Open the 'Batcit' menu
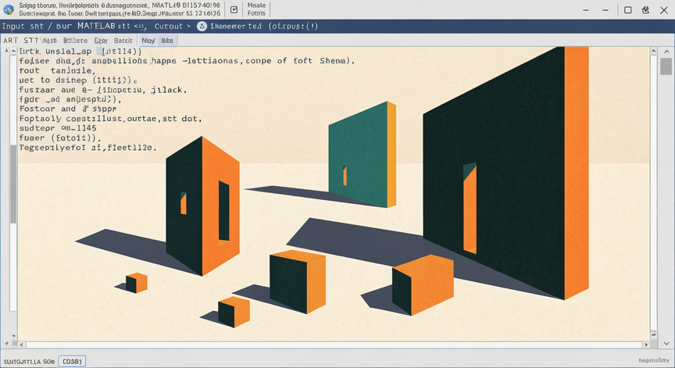 coord(123,41)
